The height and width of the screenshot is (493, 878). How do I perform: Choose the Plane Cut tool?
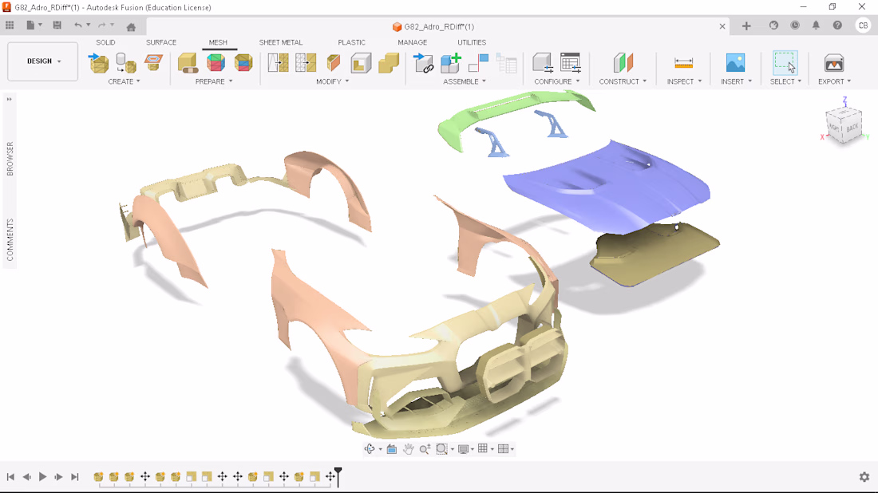click(x=334, y=63)
